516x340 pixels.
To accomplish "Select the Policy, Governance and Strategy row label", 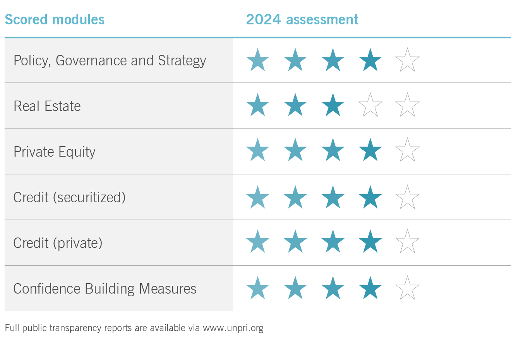I will tap(110, 61).
